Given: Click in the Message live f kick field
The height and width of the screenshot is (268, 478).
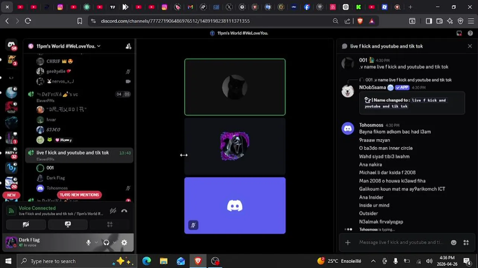Looking at the screenshot, I should click(x=401, y=242).
